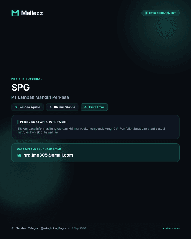The height and width of the screenshot is (239, 191).
Task: Click the SPG position title
Action: point(21,87)
